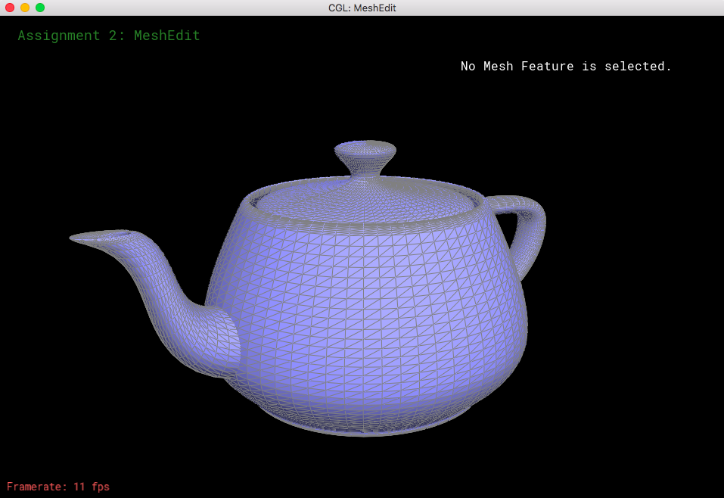The width and height of the screenshot is (724, 498).
Task: Click the green fullscreen window button
Action: click(x=40, y=8)
